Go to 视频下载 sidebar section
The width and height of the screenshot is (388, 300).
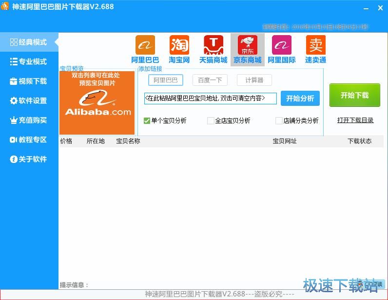coord(29,81)
